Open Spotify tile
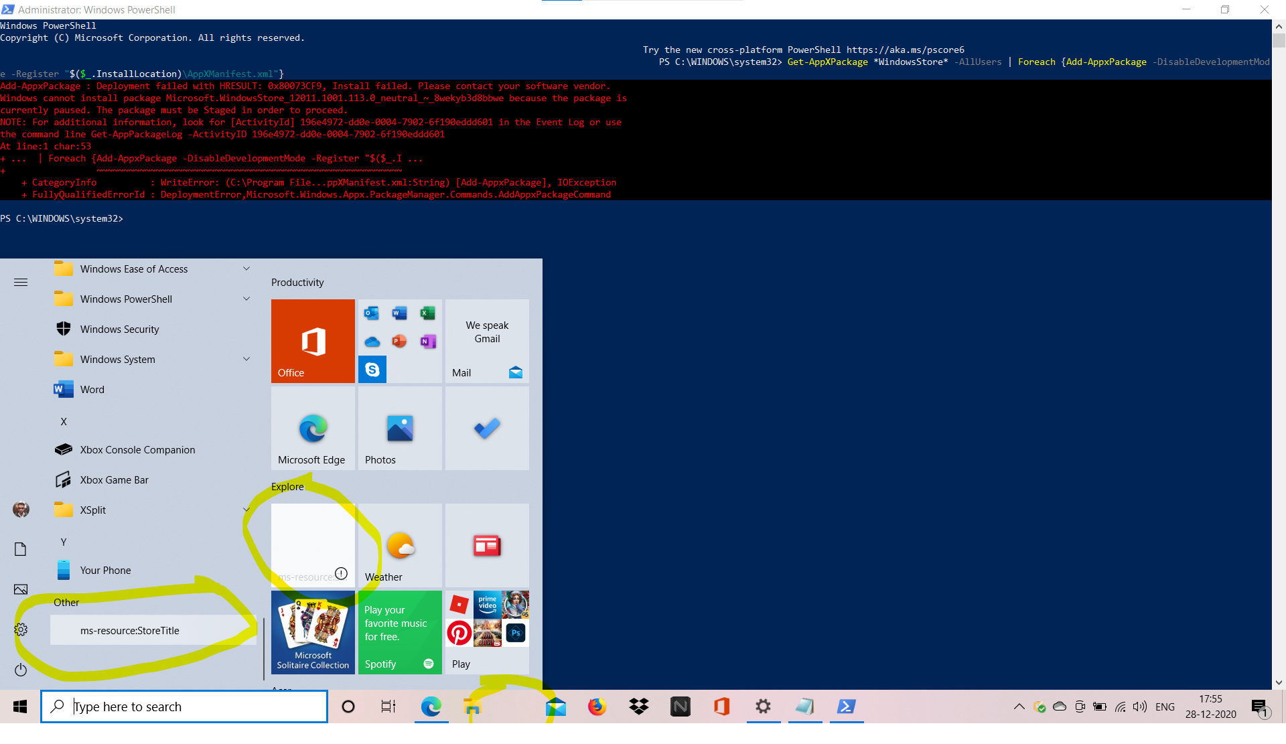The height and width of the screenshot is (744, 1286). click(x=400, y=632)
